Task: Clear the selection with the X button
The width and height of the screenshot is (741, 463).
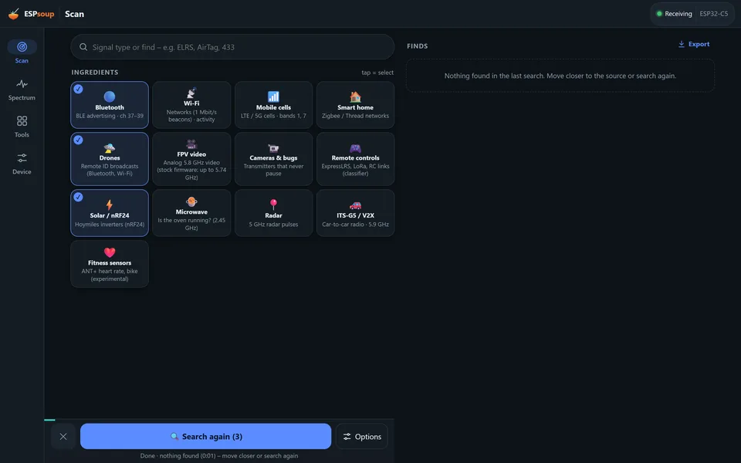Action: click(x=63, y=437)
